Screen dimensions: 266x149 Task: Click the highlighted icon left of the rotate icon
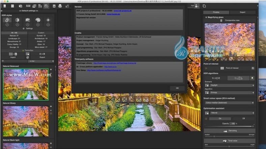[196, 6]
